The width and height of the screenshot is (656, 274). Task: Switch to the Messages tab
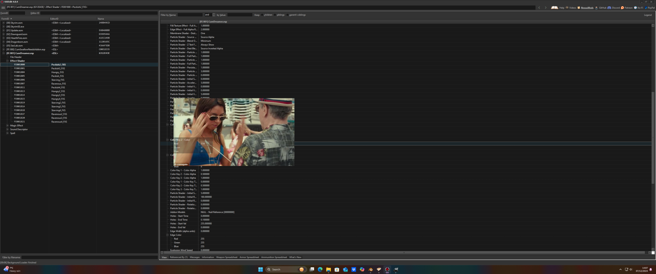pos(195,257)
